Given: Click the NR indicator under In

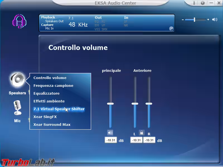Looking at the screenshot, I should click(126, 25).
